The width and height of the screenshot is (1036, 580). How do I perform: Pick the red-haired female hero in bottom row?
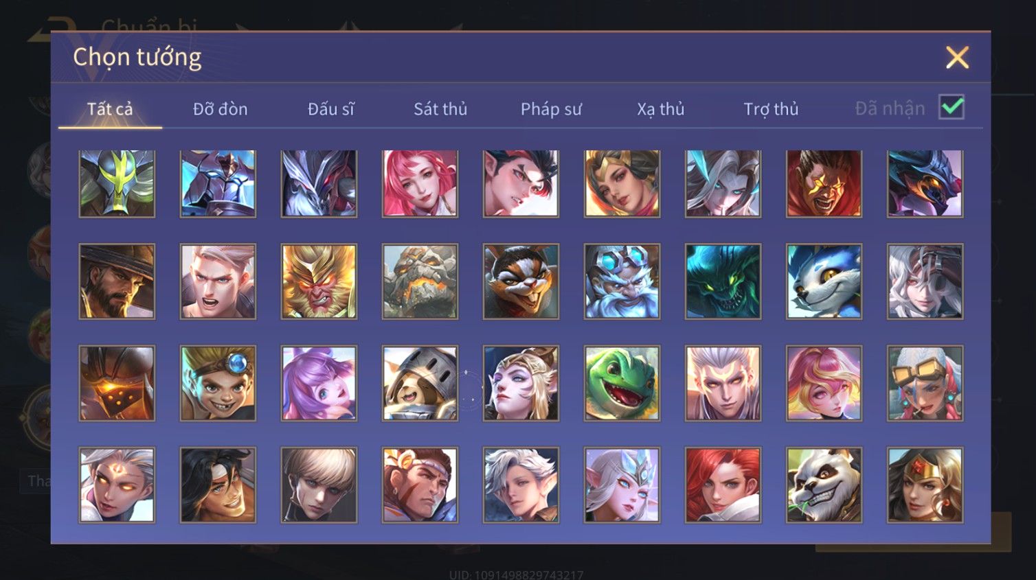723,485
